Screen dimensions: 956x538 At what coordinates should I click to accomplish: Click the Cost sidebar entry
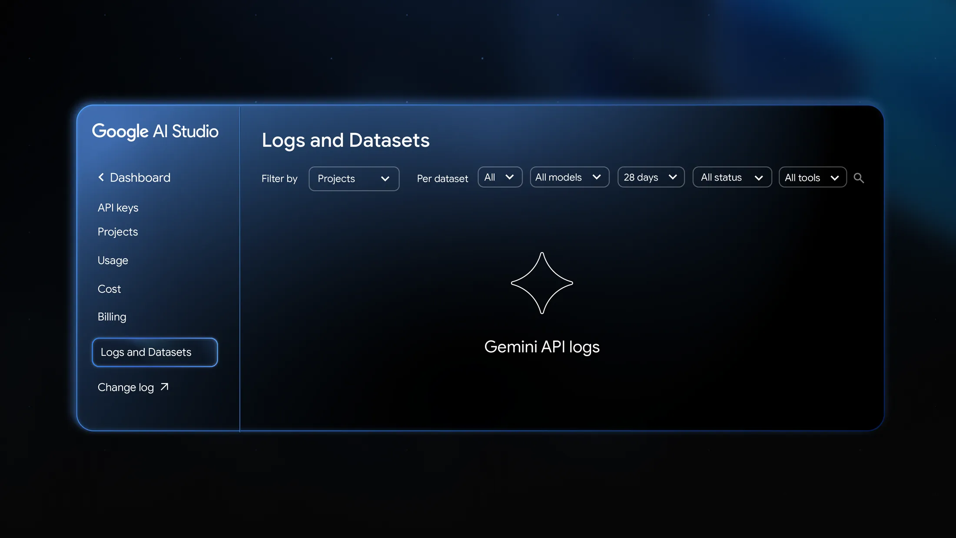tap(109, 289)
